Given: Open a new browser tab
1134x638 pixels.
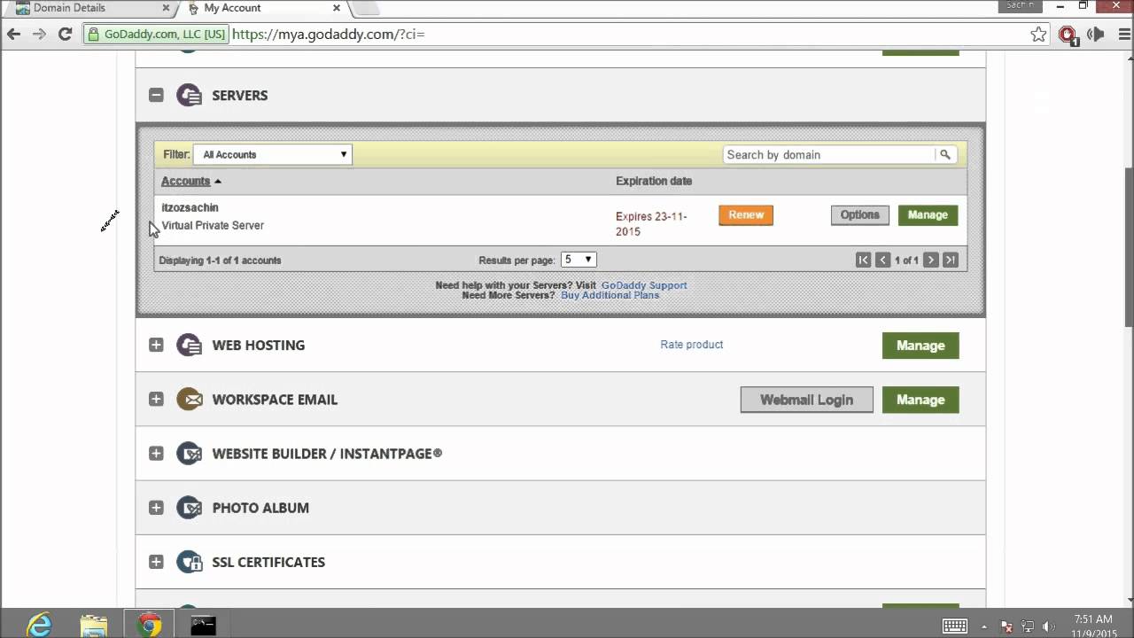Looking at the screenshot, I should pyautogui.click(x=367, y=8).
